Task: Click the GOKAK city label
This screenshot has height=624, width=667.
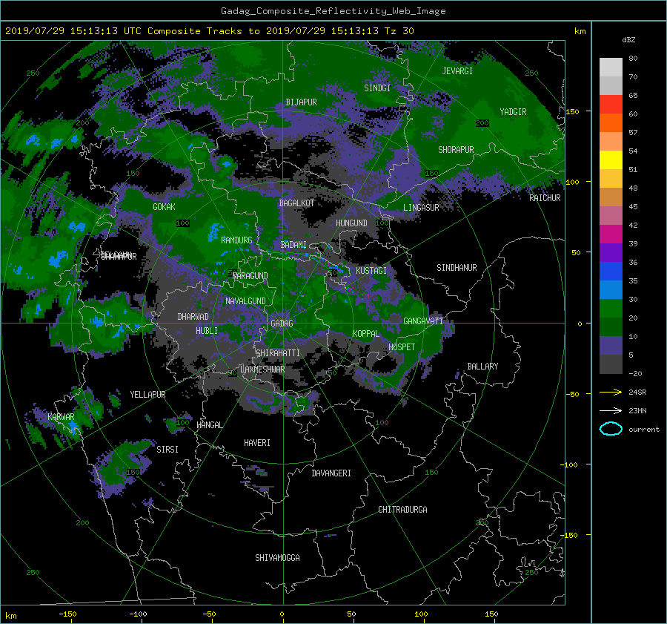Action: pyautogui.click(x=164, y=206)
